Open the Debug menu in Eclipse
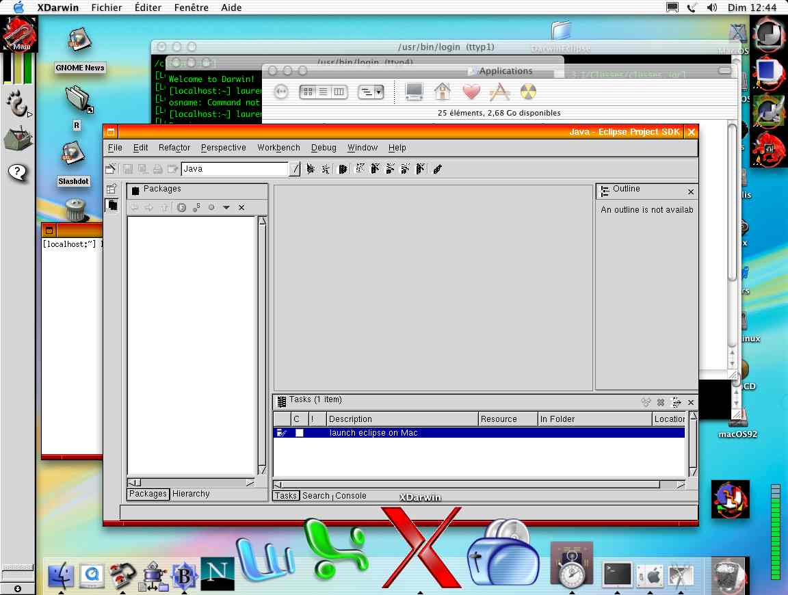The height and width of the screenshot is (595, 788). (x=324, y=148)
